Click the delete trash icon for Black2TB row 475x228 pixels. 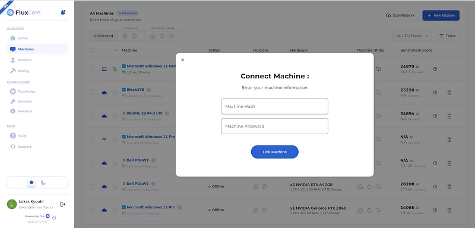(449, 93)
